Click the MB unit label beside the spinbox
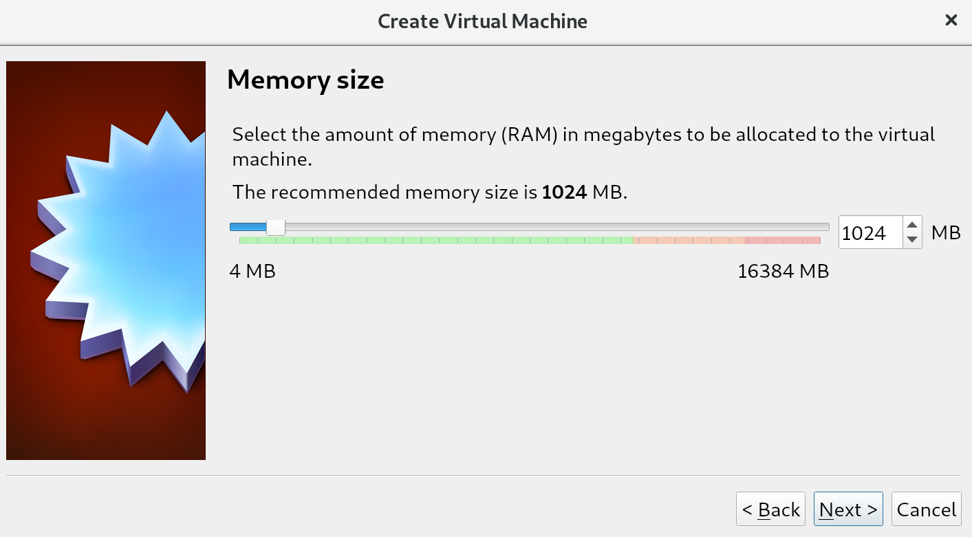Viewport: 972px width, 537px height. point(946,233)
